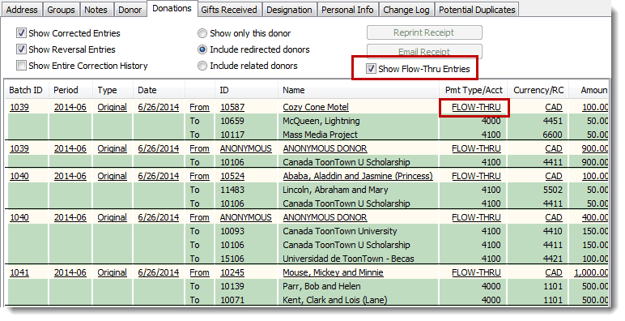625x321 pixels.
Task: Select Show only this donor
Action: tap(202, 33)
